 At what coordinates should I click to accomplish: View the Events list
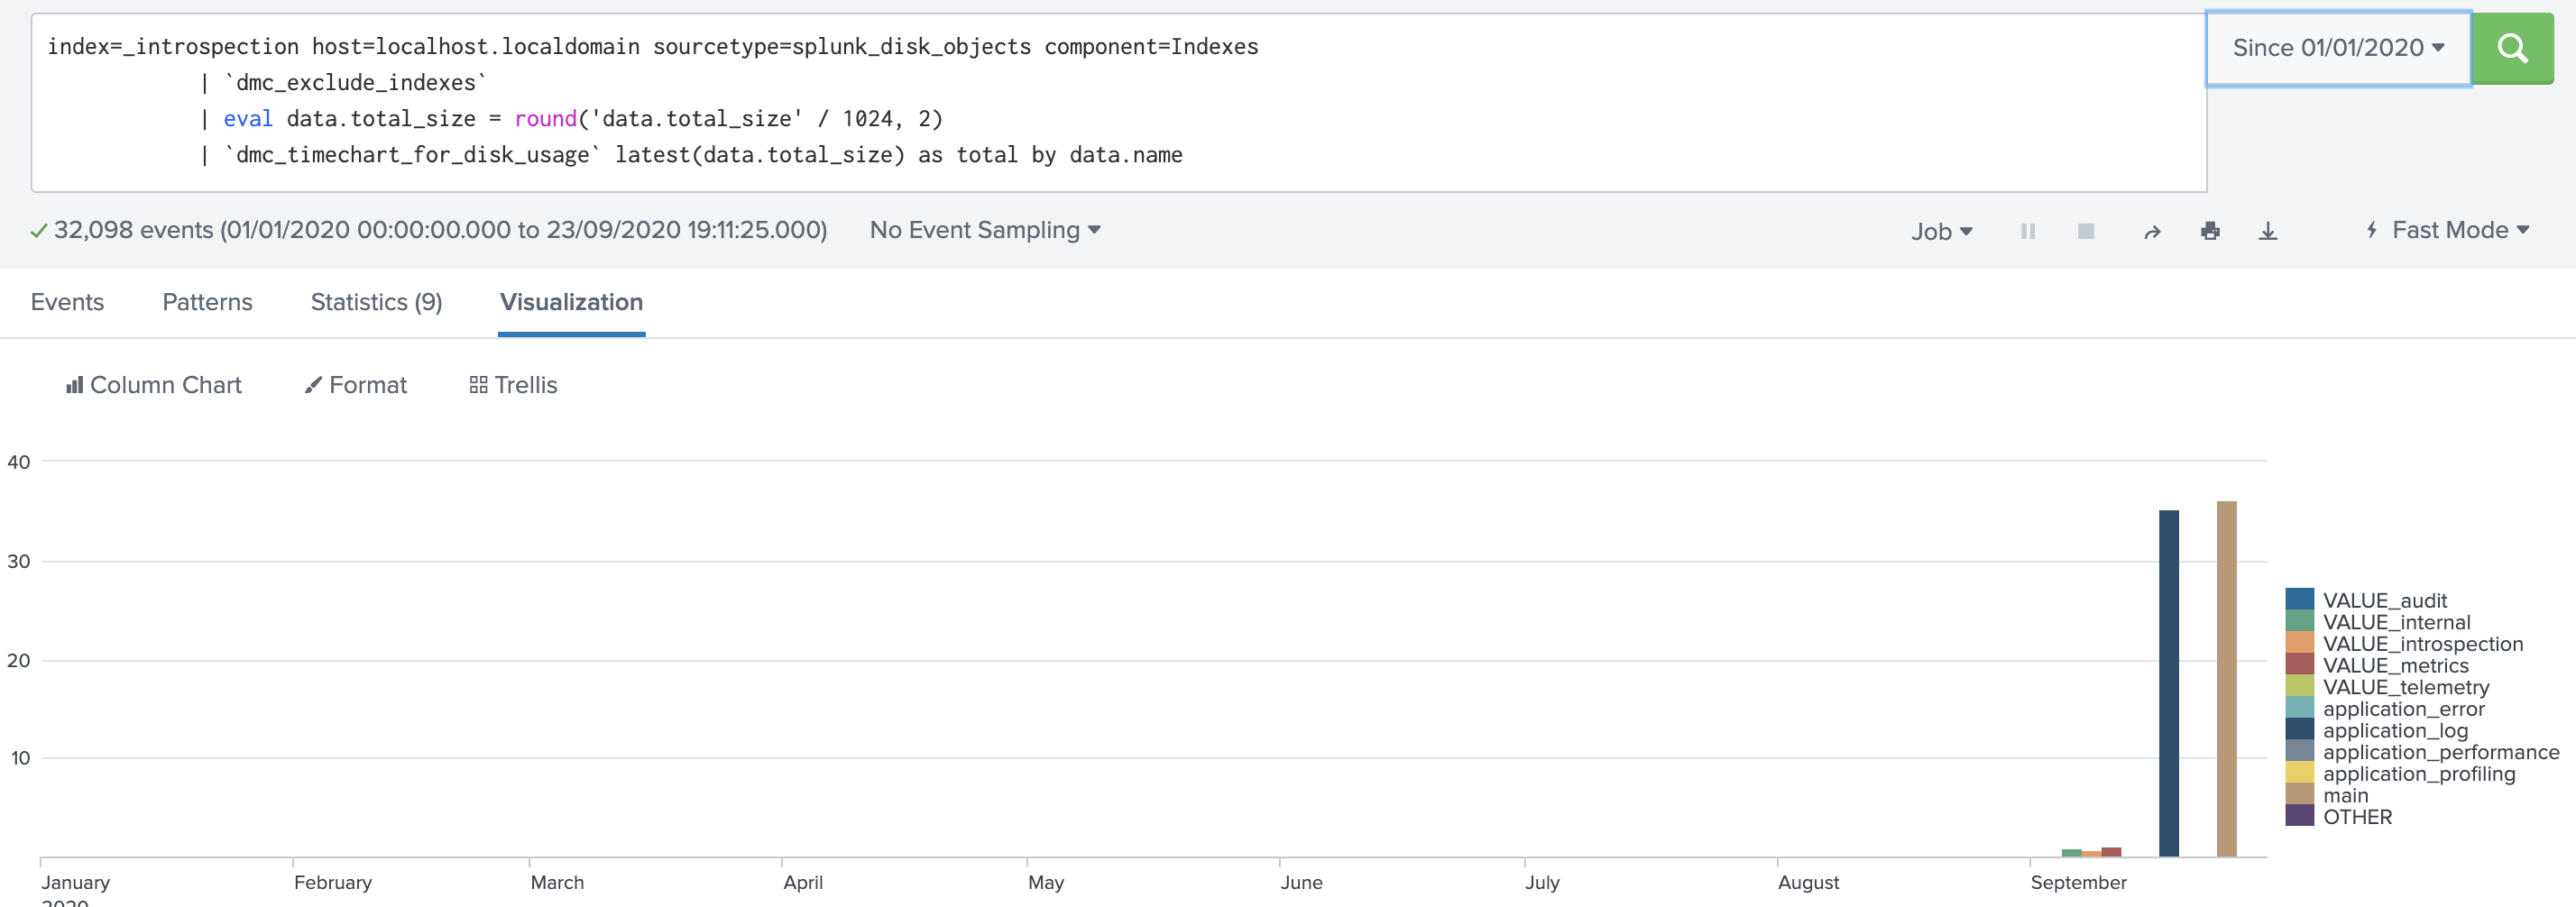[x=66, y=302]
